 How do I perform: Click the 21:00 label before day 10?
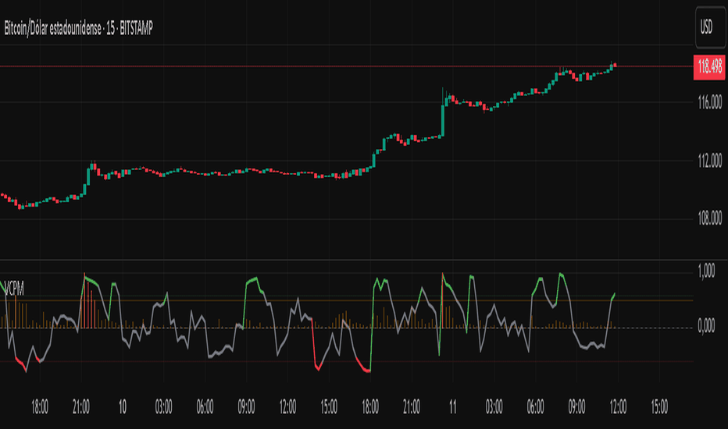click(x=81, y=407)
